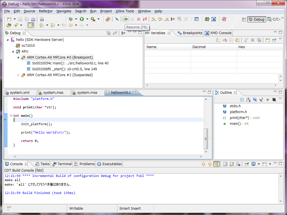This screenshot has height=215, width=287.
Task: Toggle console build-switching button
Action: coord(216,164)
